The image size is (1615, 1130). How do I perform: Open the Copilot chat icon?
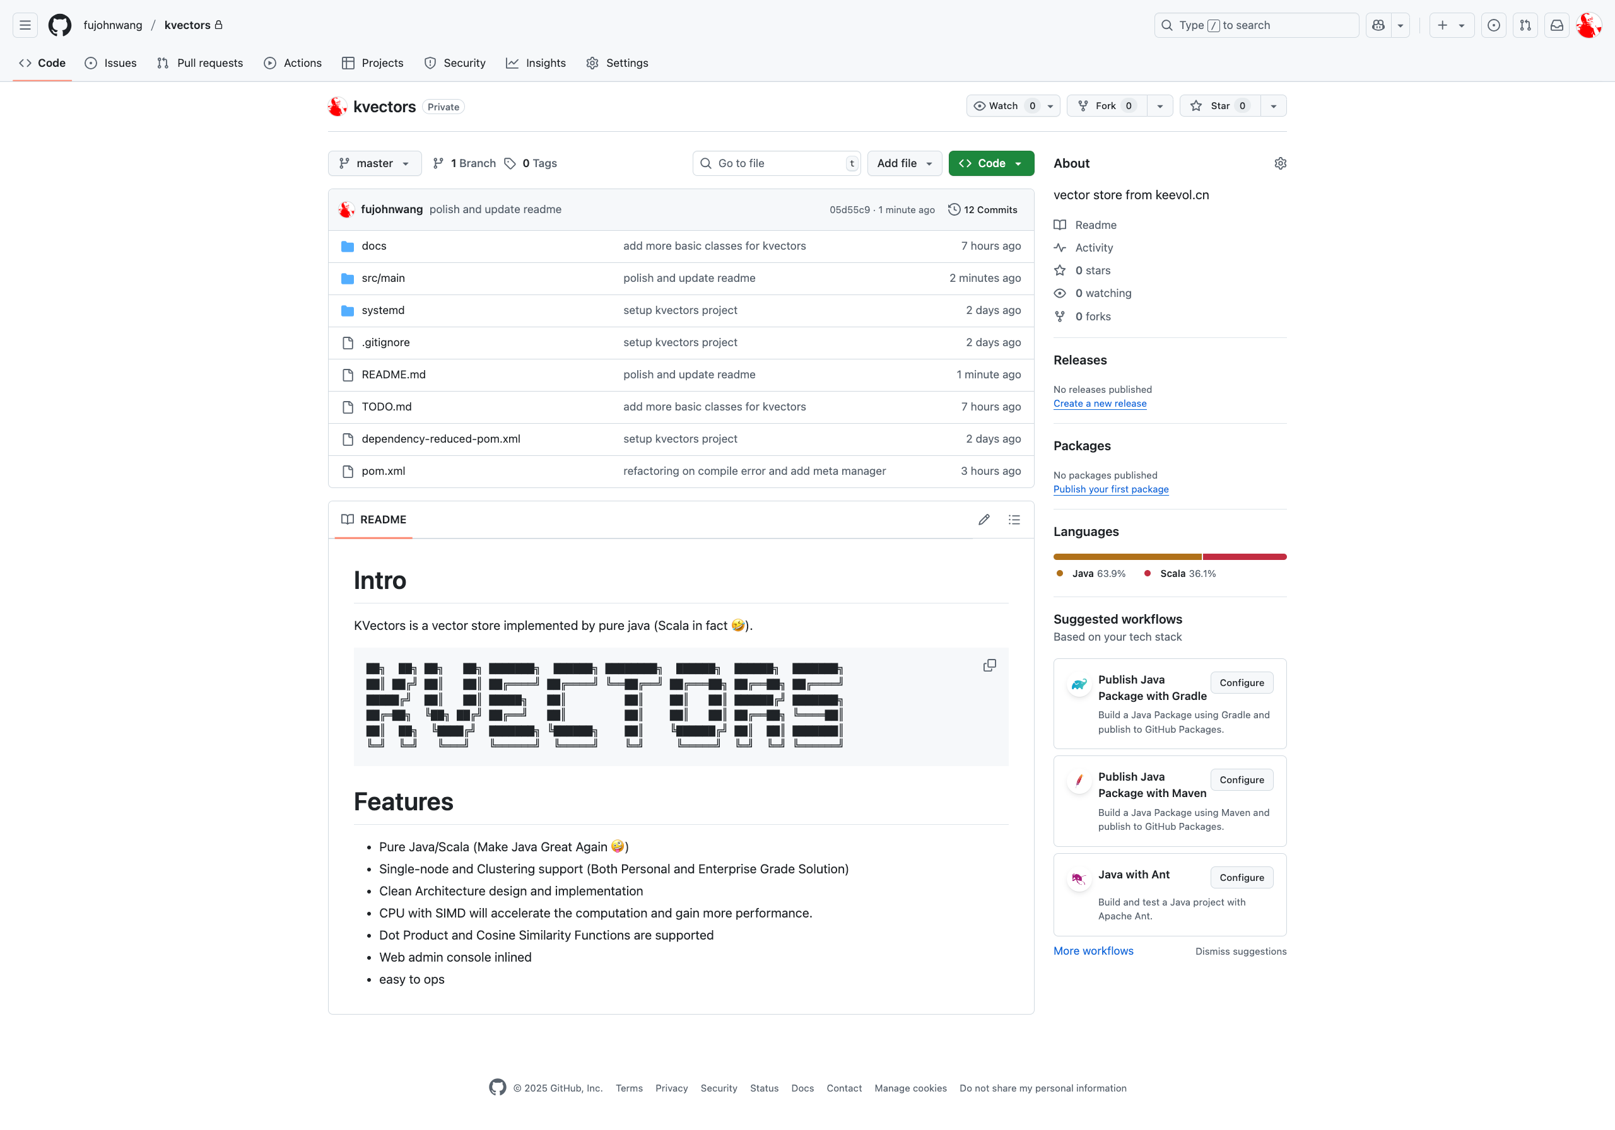(1378, 25)
